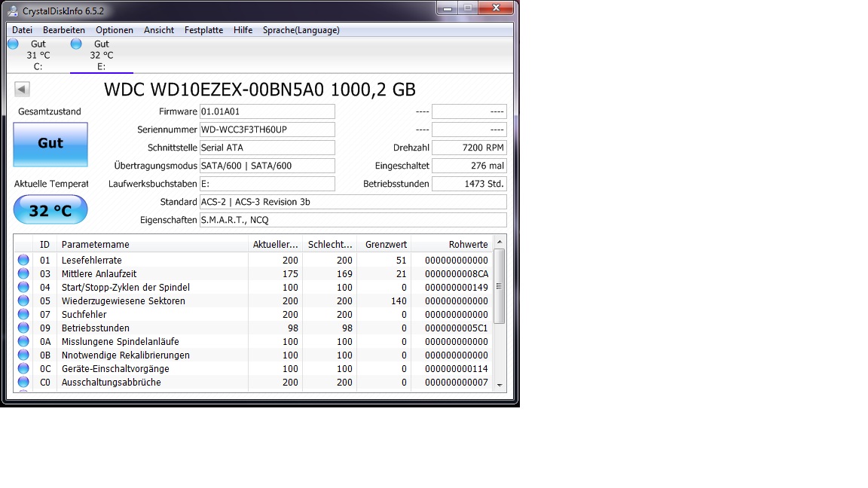
Task: Click the Rohwerte column header
Action: pos(452,244)
